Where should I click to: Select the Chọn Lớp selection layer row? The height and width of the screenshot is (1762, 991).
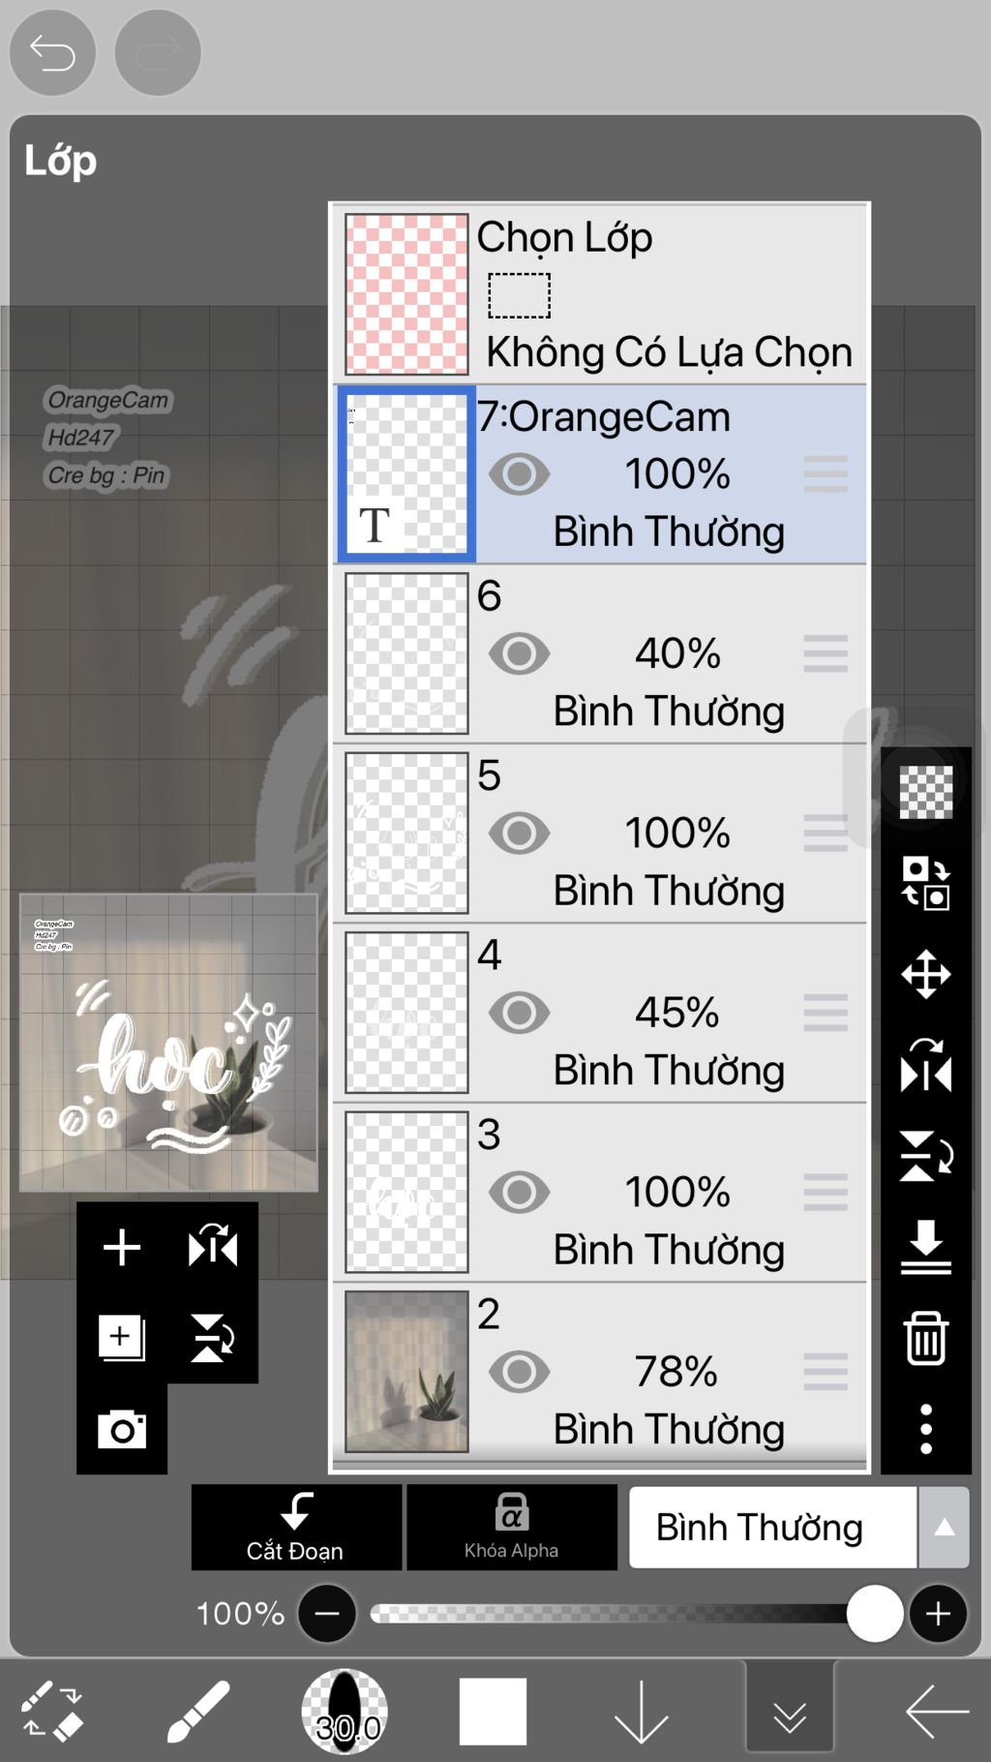[600, 293]
